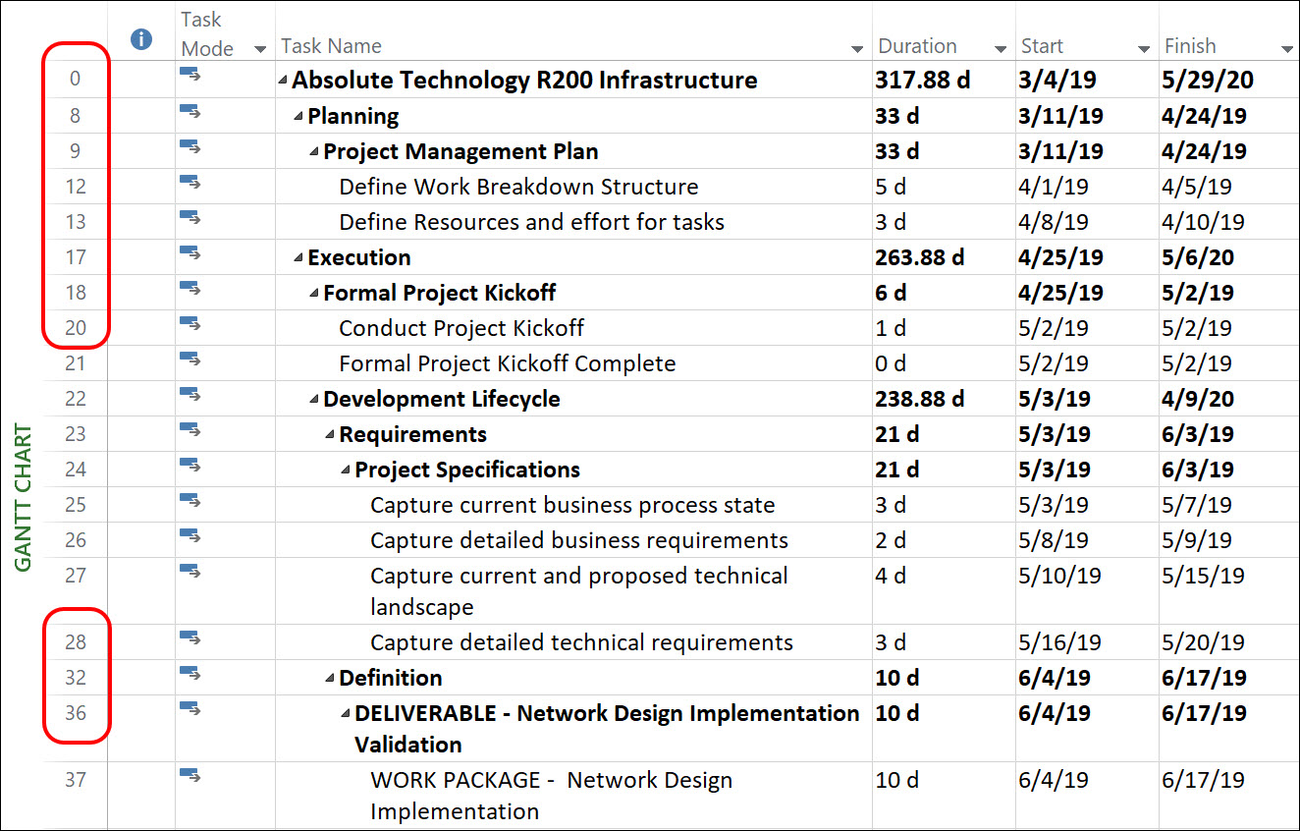The width and height of the screenshot is (1300, 831).
Task: Click task mode icon for Formal Project Kickoff Complete
Action: (x=190, y=359)
